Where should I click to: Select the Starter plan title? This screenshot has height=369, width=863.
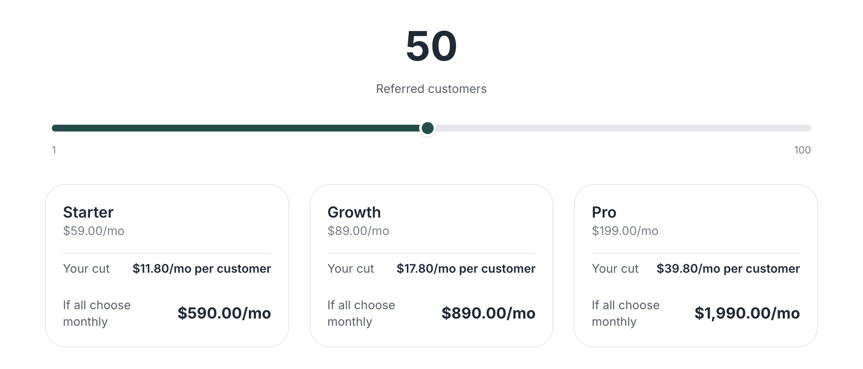pos(88,212)
